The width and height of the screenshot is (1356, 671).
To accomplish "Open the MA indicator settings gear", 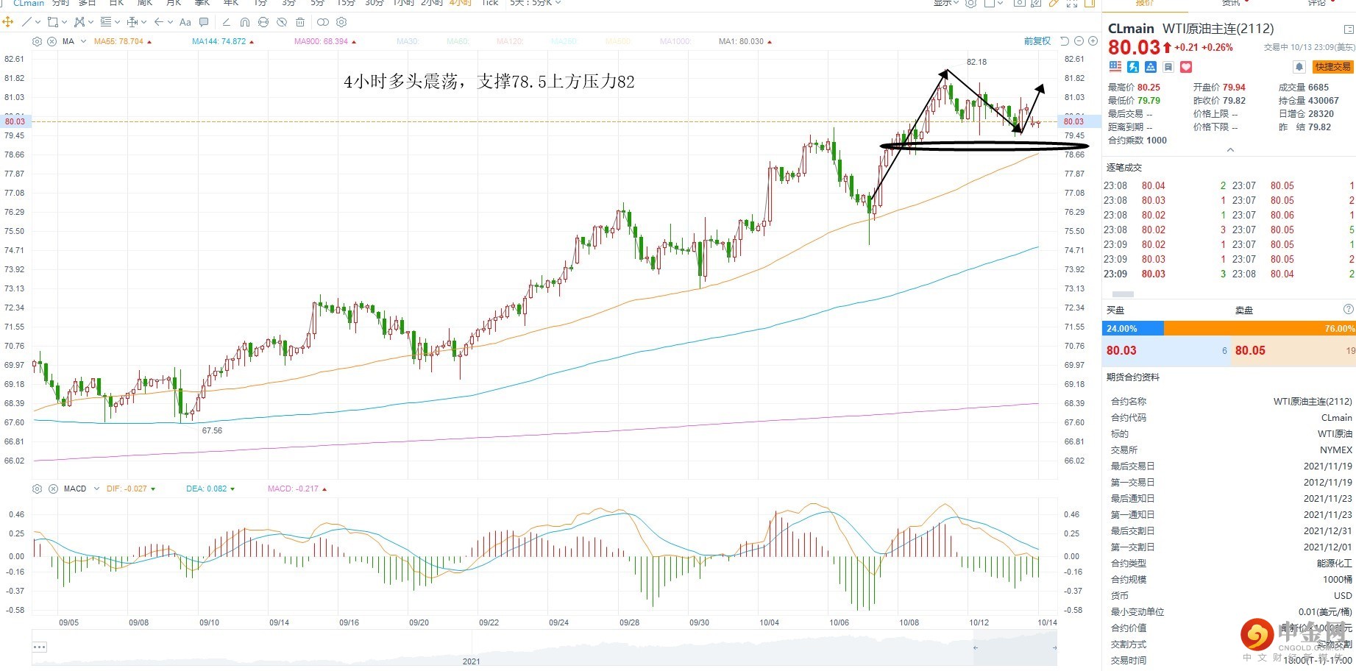I will tap(38, 42).
